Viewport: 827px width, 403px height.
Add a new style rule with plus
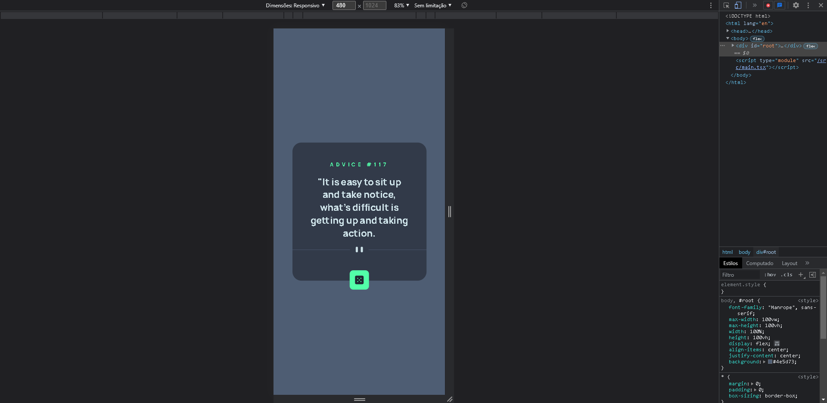pos(801,275)
